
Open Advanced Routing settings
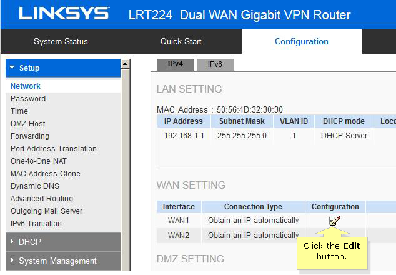42,199
